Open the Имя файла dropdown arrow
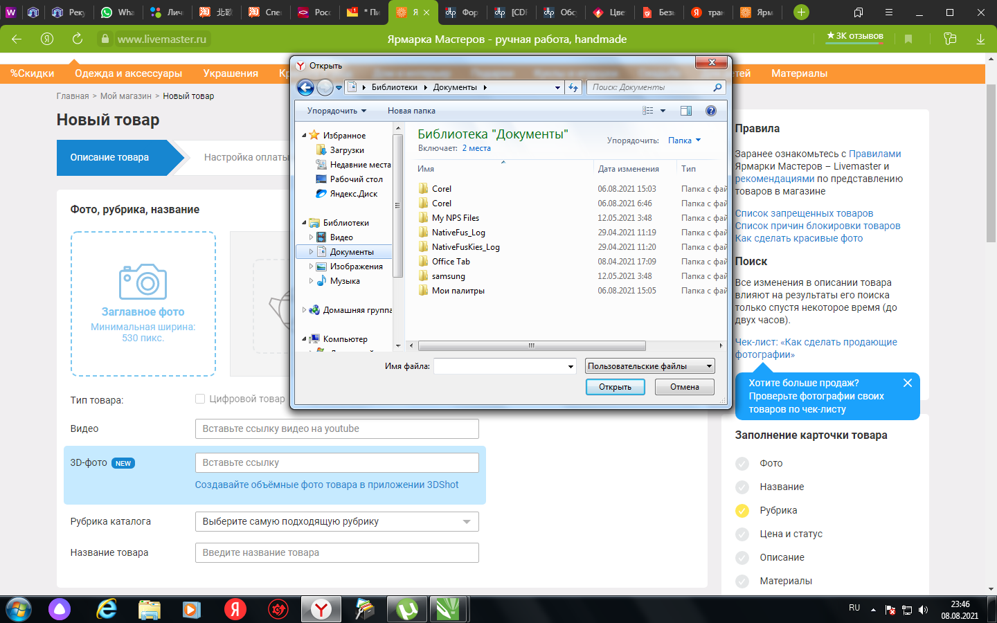997x623 pixels. [571, 366]
